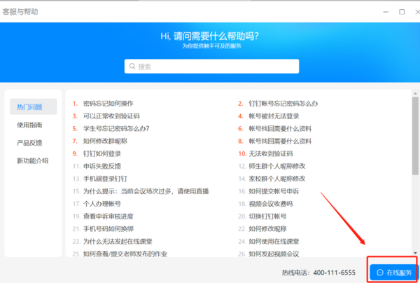420x283 pixels.
Task: Open 如何发起视频会议 question
Action: pyautogui.click(x=273, y=254)
